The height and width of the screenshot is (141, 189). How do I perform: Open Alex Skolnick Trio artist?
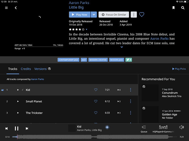[171, 96]
